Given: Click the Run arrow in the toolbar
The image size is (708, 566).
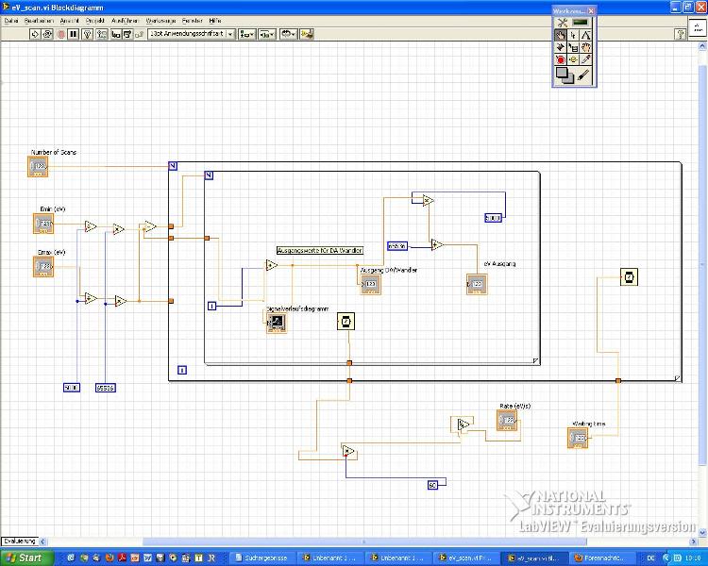Looking at the screenshot, I should click(x=35, y=34).
